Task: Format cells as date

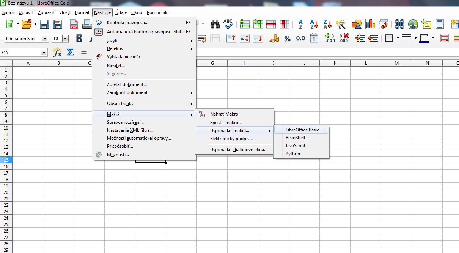Action: pos(314,38)
